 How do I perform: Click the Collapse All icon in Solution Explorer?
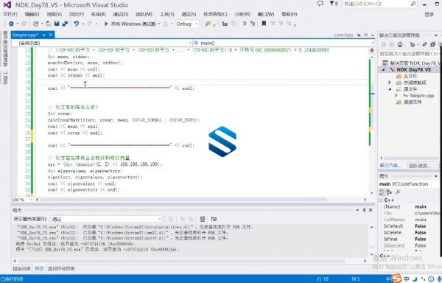[432, 44]
